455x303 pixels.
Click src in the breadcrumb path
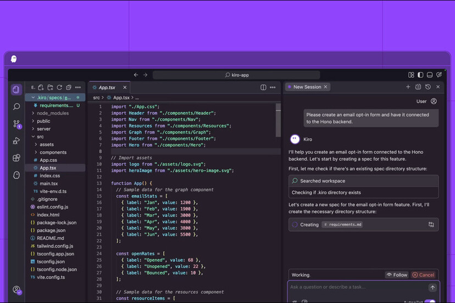[96, 98]
